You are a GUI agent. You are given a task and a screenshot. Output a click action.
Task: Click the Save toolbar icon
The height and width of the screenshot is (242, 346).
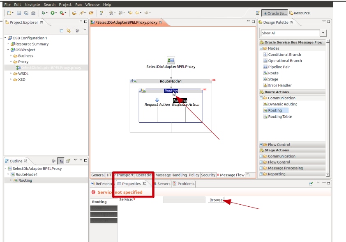(19, 13)
